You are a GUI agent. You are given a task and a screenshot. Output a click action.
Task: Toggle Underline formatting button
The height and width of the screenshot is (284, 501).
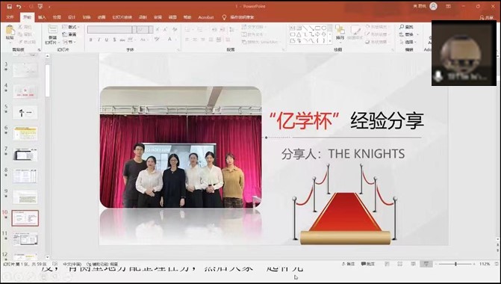(107, 40)
